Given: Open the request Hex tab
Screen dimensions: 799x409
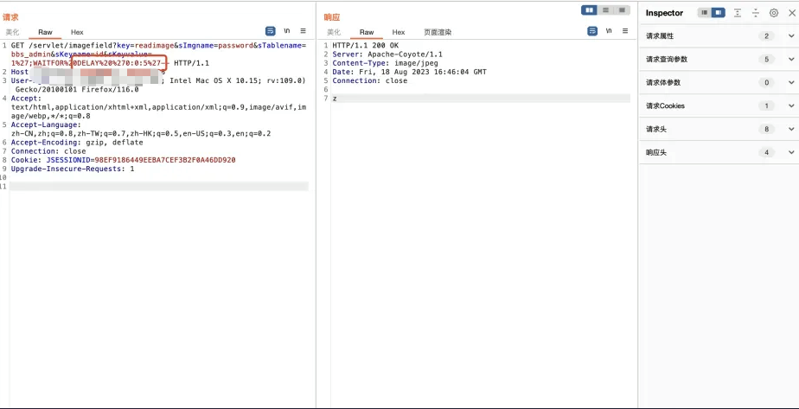Looking at the screenshot, I should (x=77, y=32).
